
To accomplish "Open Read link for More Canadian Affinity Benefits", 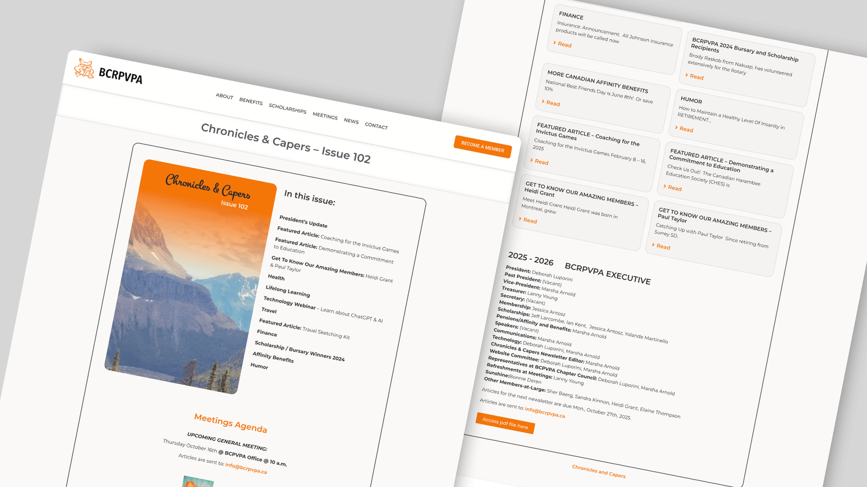I will (x=552, y=103).
